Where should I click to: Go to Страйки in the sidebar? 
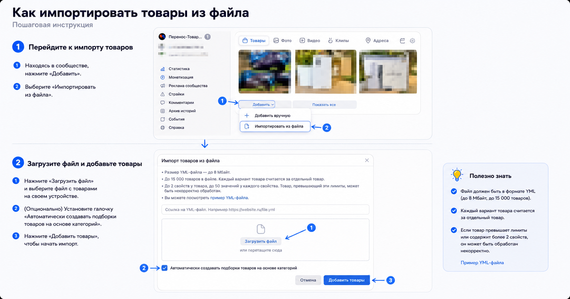176,94
